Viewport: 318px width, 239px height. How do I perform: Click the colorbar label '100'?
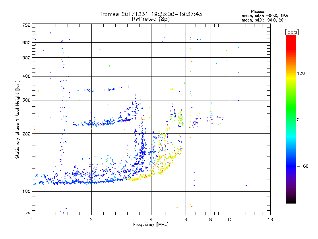(301, 73)
